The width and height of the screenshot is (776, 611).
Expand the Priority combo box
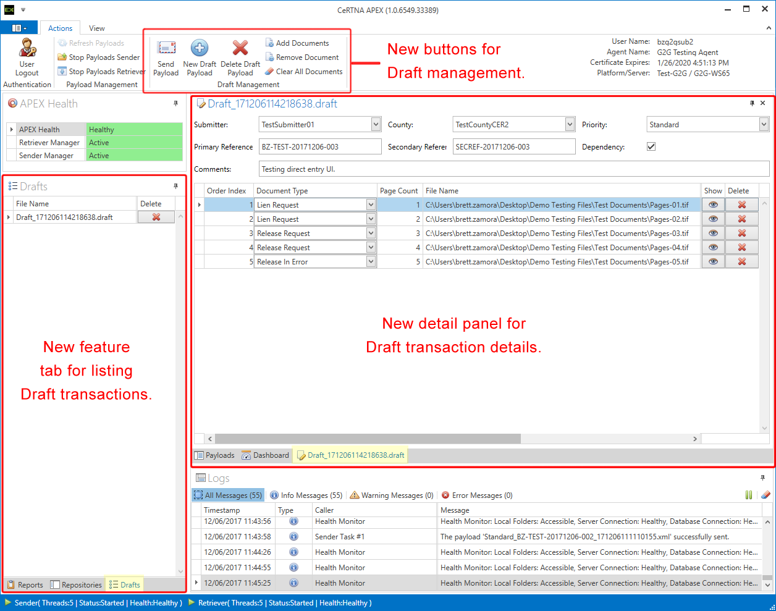[x=764, y=125]
